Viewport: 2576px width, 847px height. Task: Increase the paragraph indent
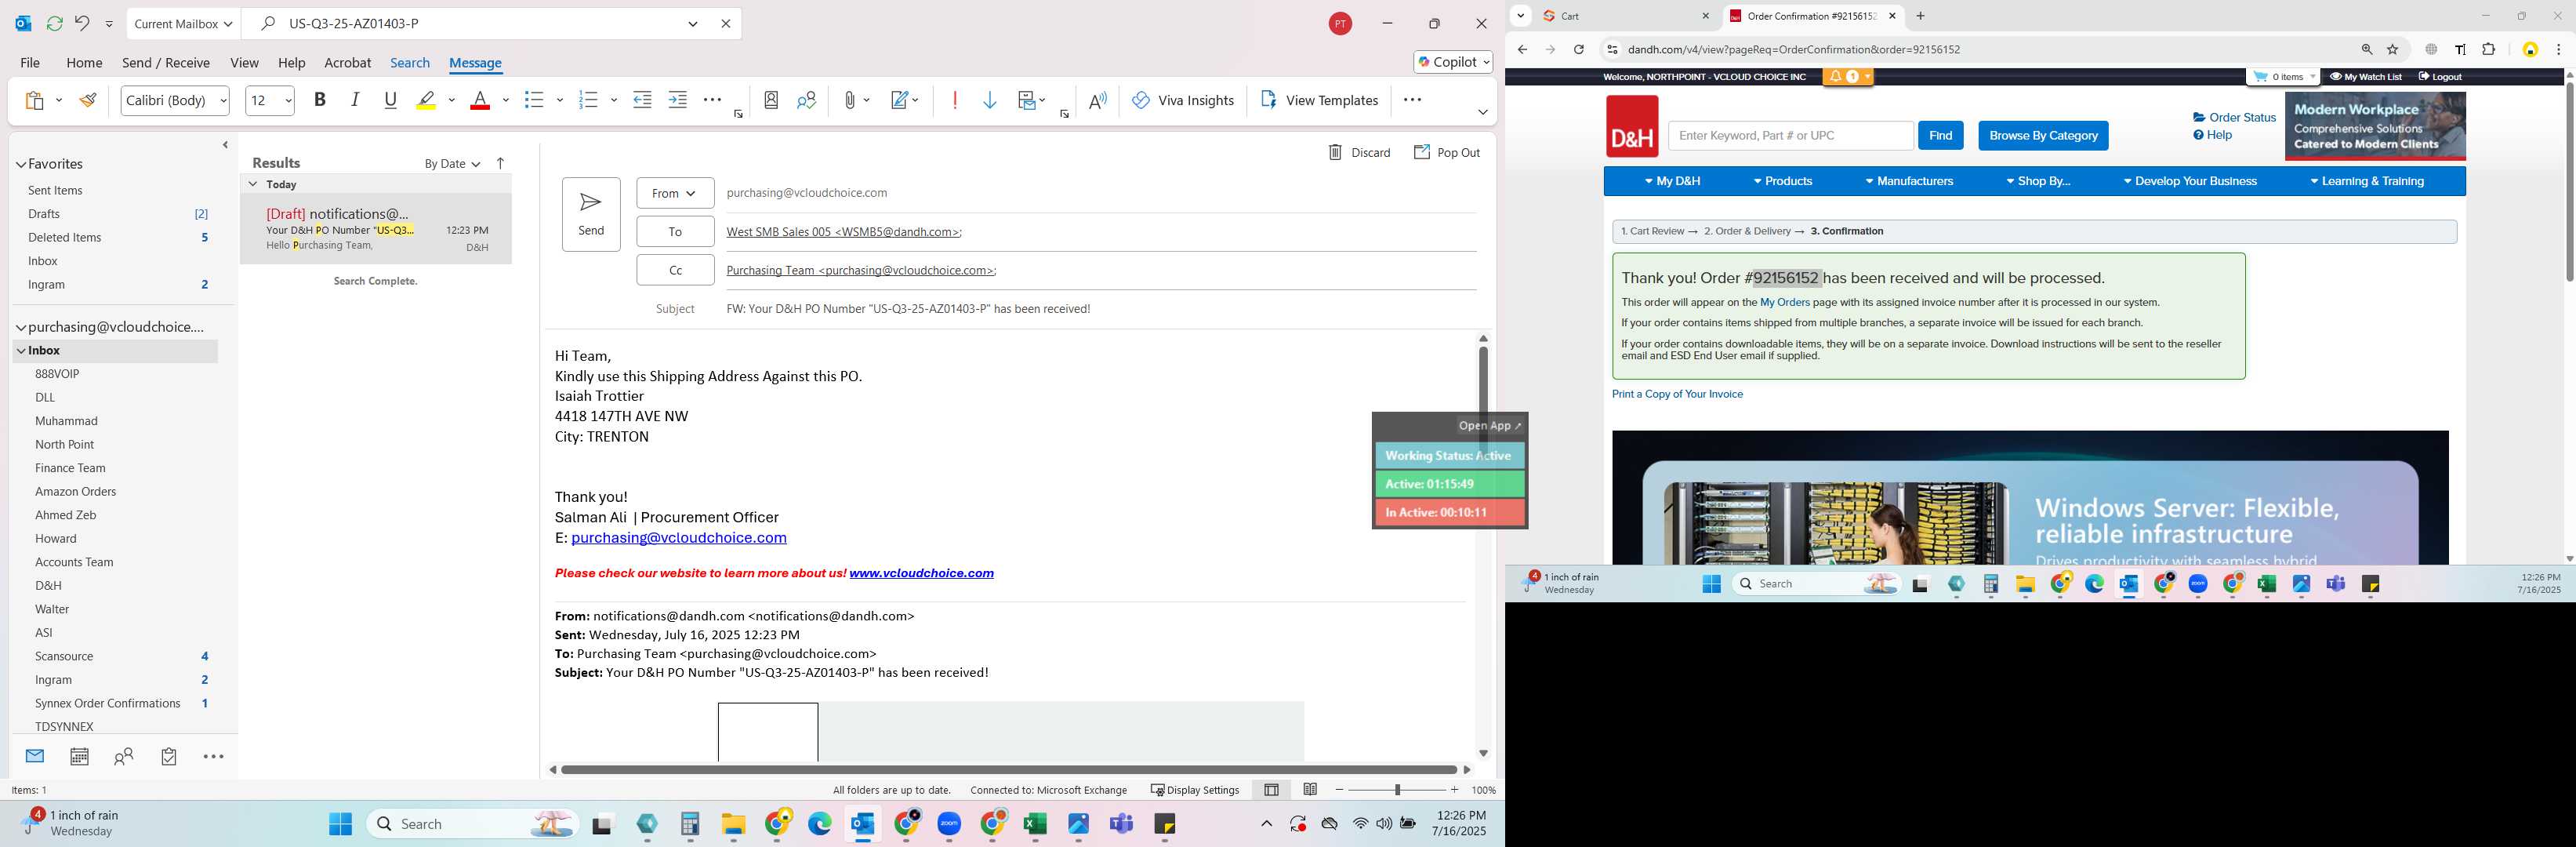click(678, 100)
